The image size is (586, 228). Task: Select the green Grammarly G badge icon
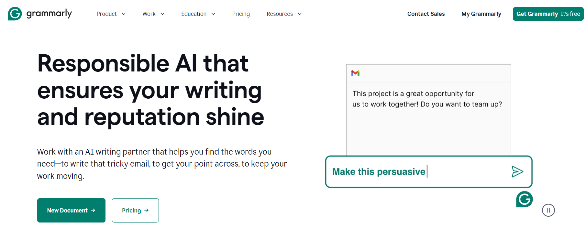524,200
